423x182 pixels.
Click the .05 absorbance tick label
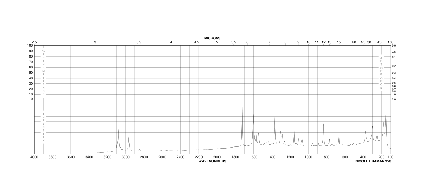tap(394, 51)
